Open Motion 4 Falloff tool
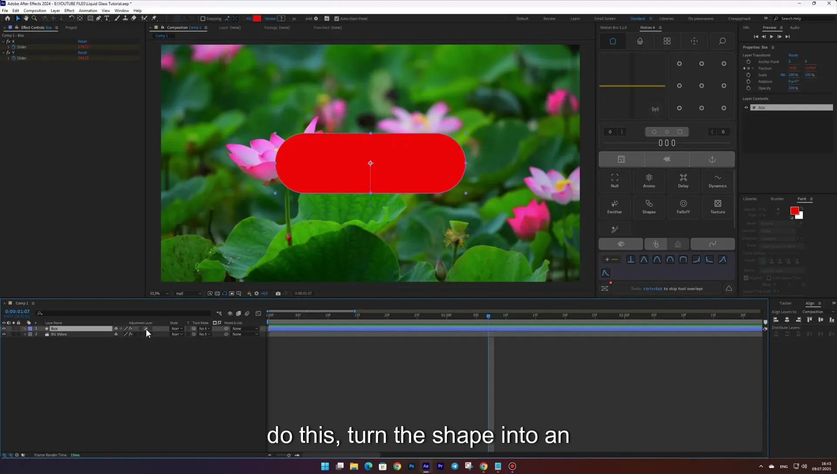Image resolution: width=837 pixels, height=474 pixels. [683, 207]
